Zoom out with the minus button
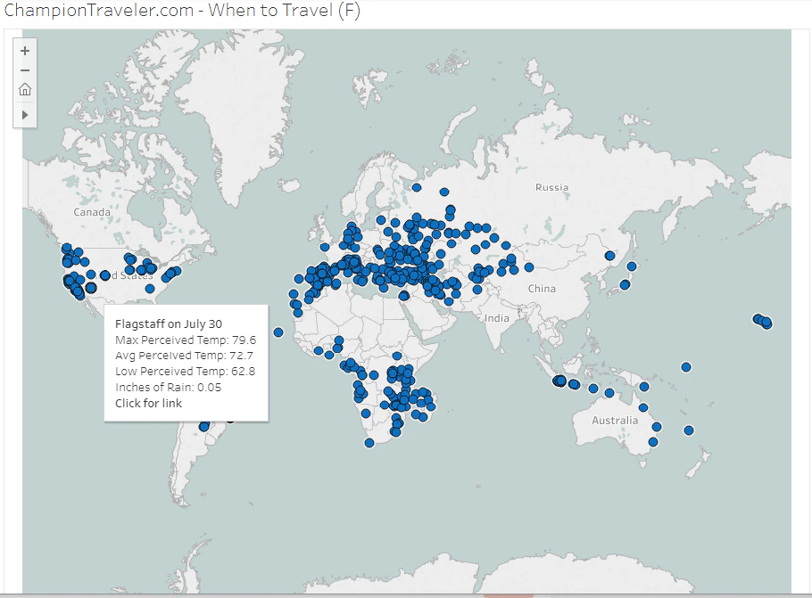812x598 pixels. pyautogui.click(x=25, y=70)
